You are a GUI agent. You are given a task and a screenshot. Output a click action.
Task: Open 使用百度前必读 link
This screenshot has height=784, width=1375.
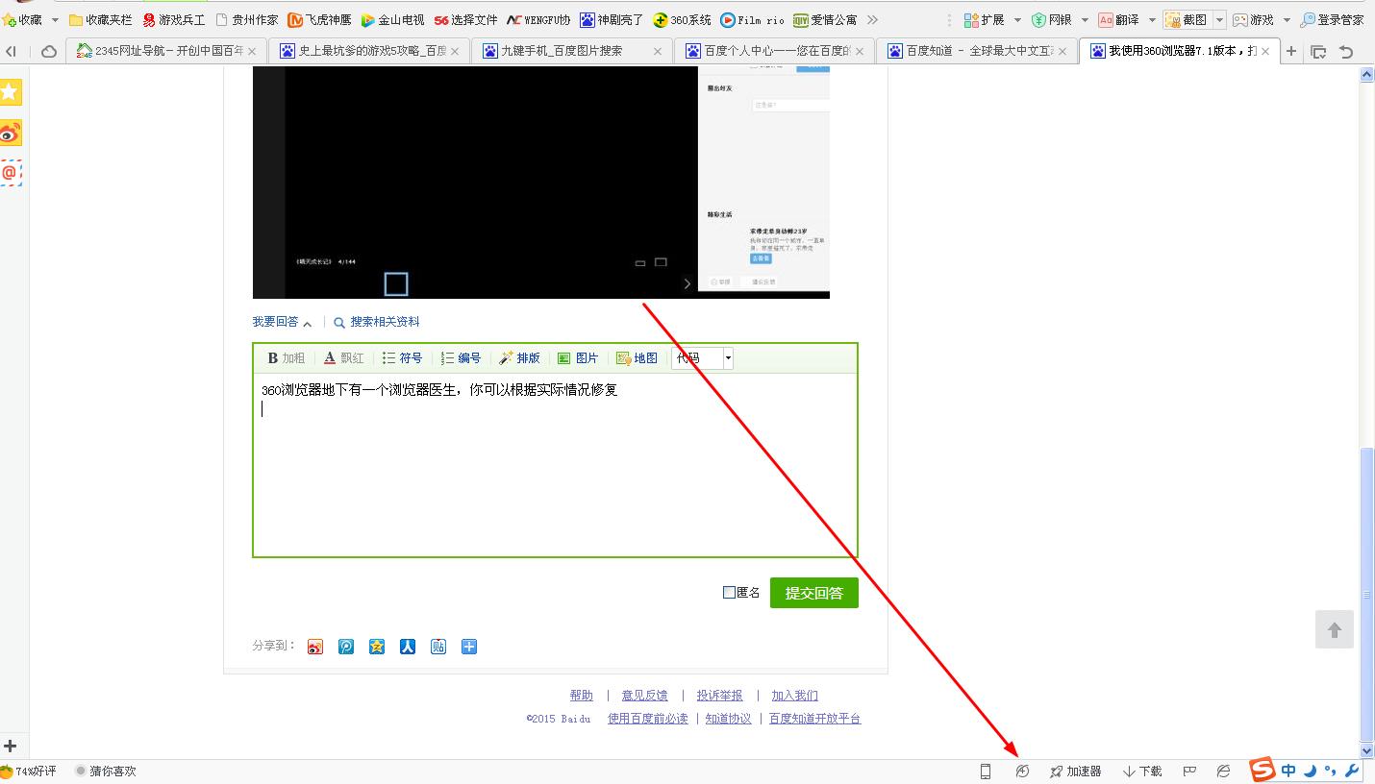648,719
